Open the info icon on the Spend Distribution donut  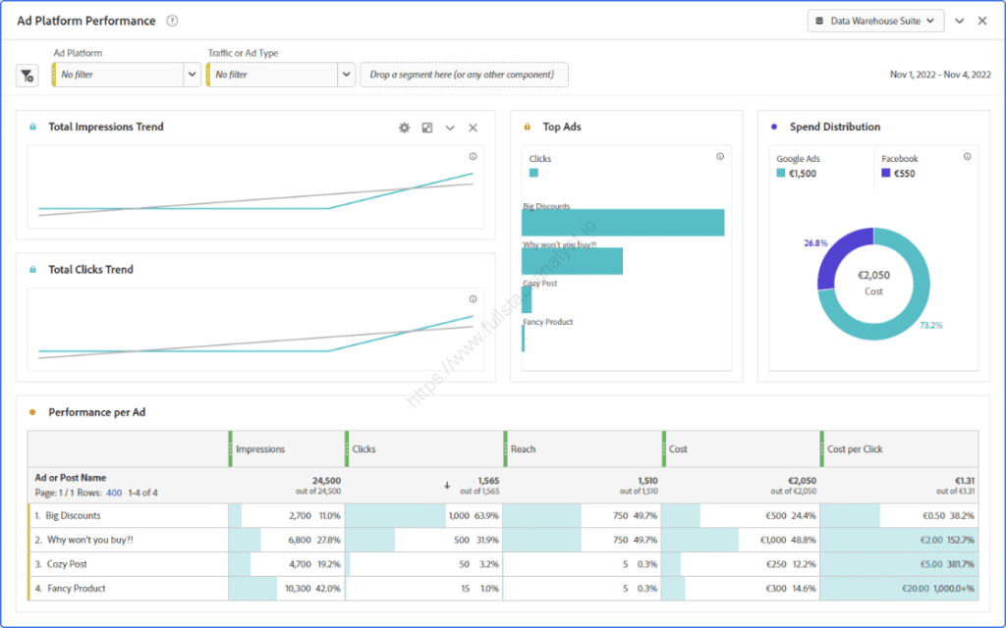(x=968, y=155)
